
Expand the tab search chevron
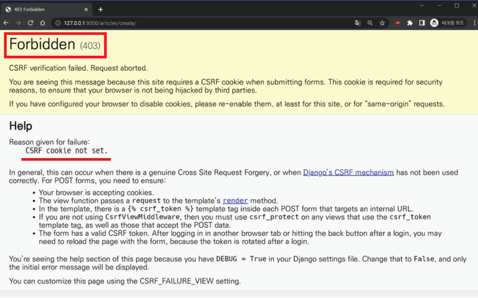[421, 6]
